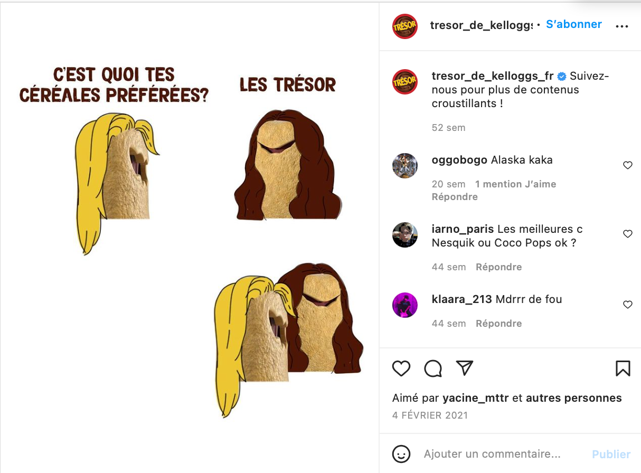The height and width of the screenshot is (473, 641).
Task: Click the emoji smiley picker icon
Action: pyautogui.click(x=401, y=454)
